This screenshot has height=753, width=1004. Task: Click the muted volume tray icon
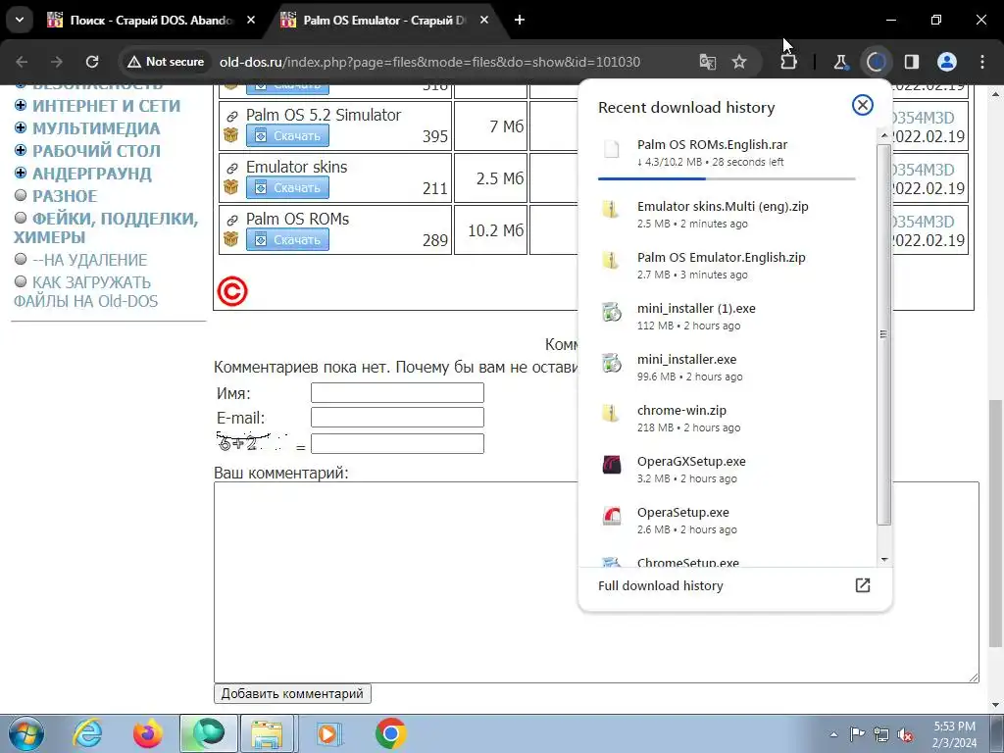[905, 734]
